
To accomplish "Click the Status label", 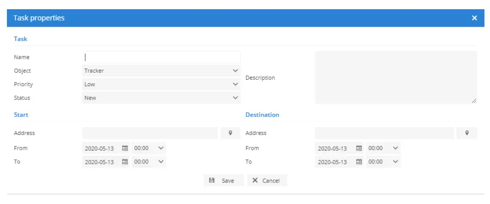I will (x=22, y=98).
